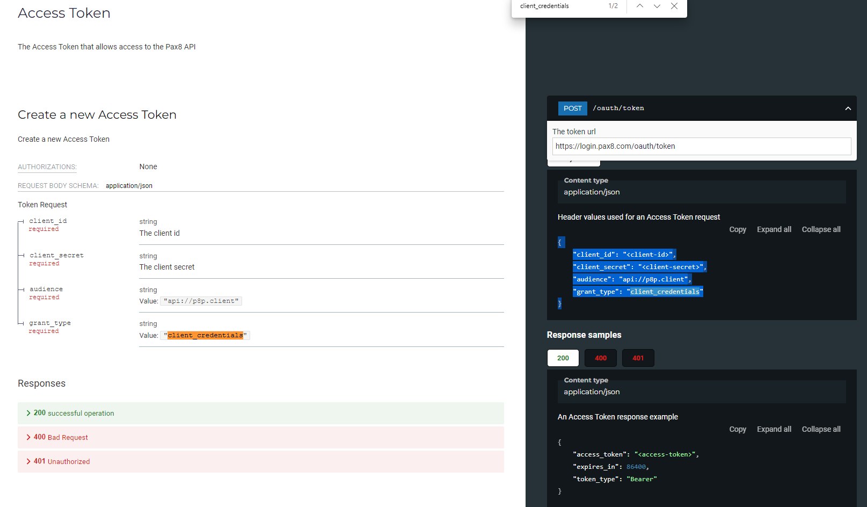Expand all in request sample
The image size is (867, 507).
click(774, 229)
